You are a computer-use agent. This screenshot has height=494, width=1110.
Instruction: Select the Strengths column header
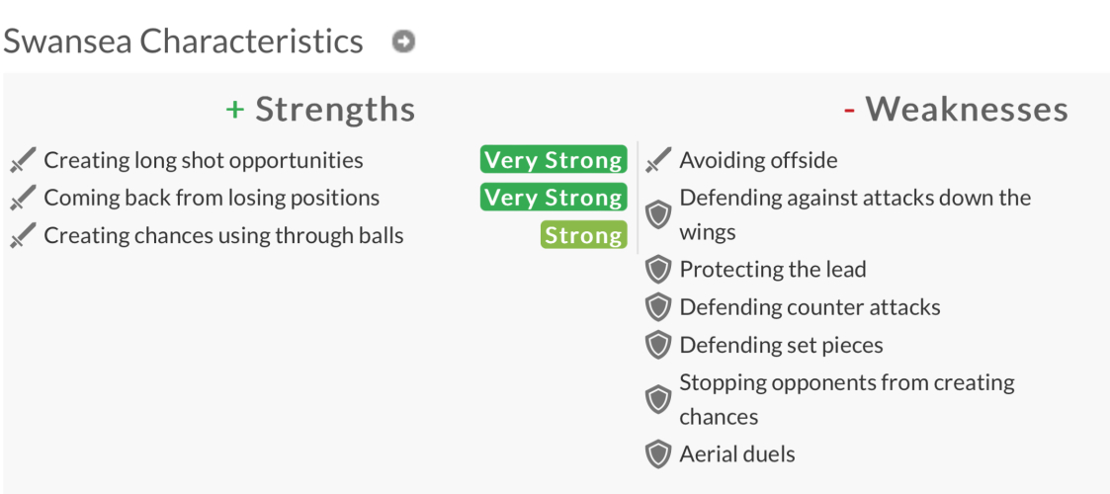(x=321, y=109)
